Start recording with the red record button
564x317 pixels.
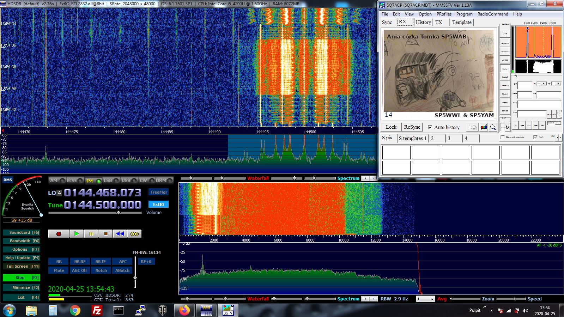coord(59,234)
